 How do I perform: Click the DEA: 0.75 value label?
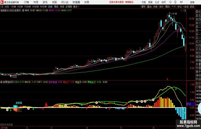click(x=19, y=82)
